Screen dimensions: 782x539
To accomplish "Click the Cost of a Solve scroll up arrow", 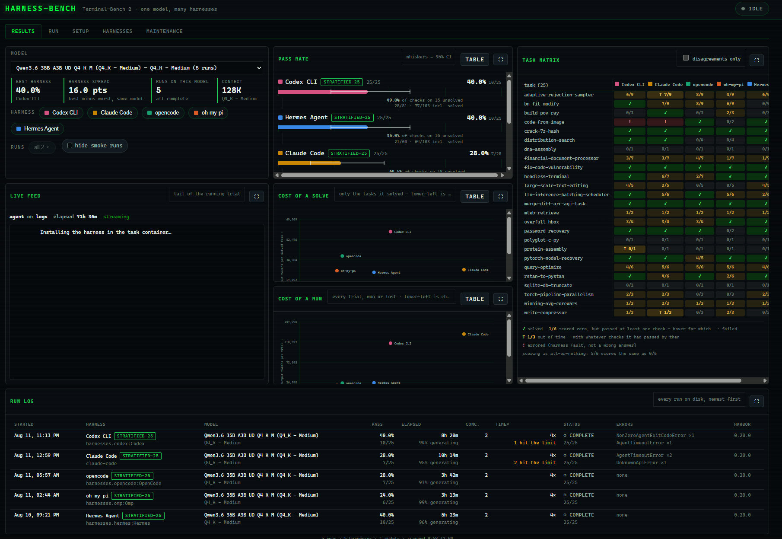I will click(x=509, y=213).
